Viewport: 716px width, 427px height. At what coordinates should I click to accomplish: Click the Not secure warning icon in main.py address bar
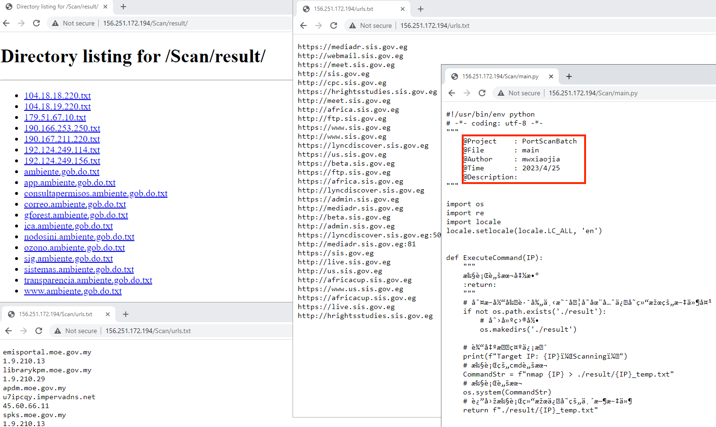click(500, 93)
